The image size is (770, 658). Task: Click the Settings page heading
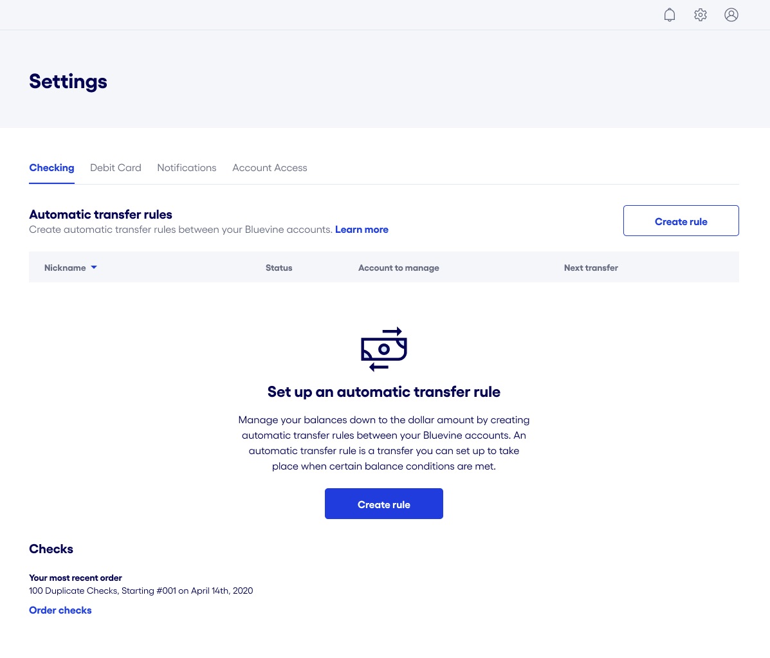68,82
